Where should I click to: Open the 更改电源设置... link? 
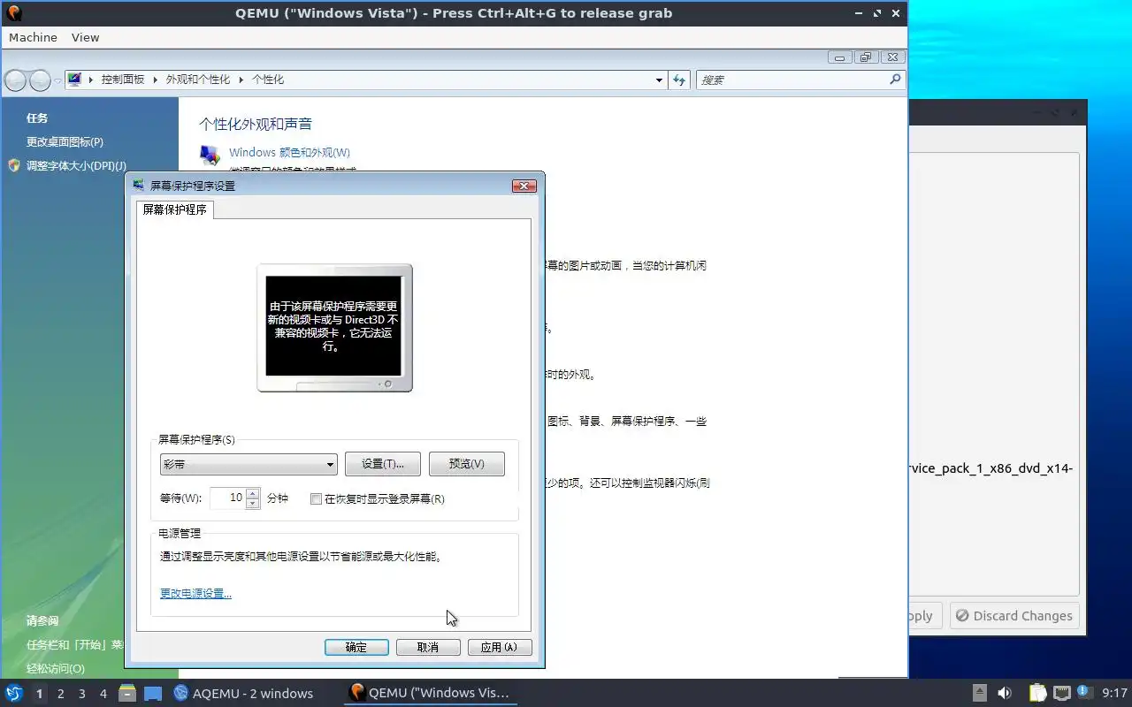(195, 594)
